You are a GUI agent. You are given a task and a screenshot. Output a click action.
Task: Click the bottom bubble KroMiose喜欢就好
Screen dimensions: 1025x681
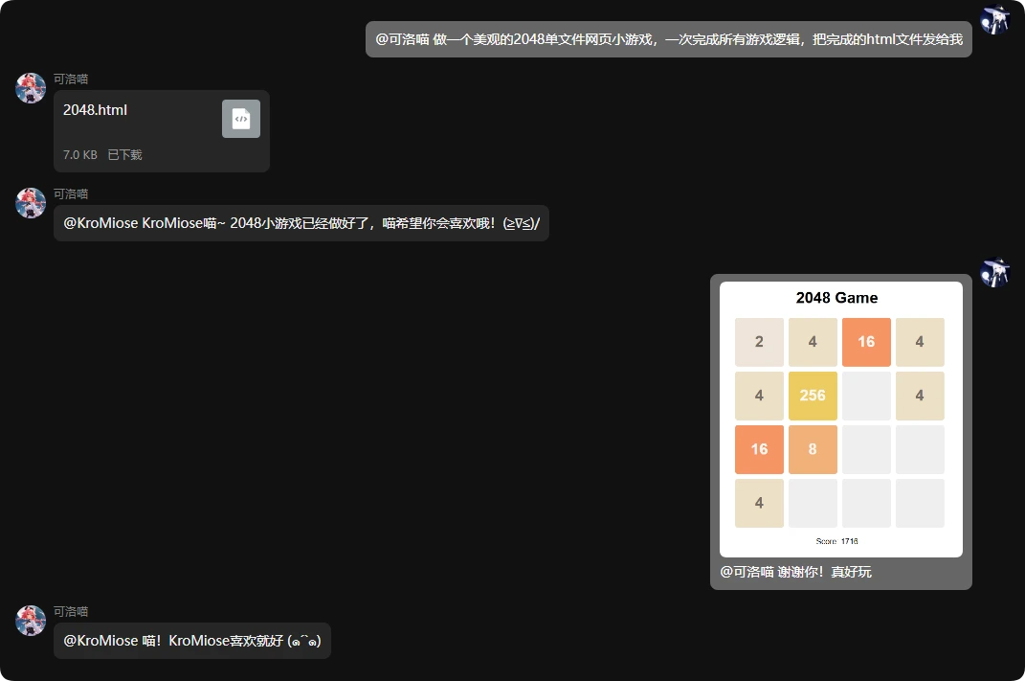coord(191,640)
